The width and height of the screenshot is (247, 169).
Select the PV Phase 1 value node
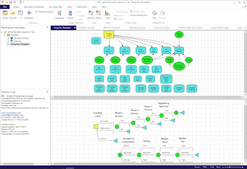[109, 50]
